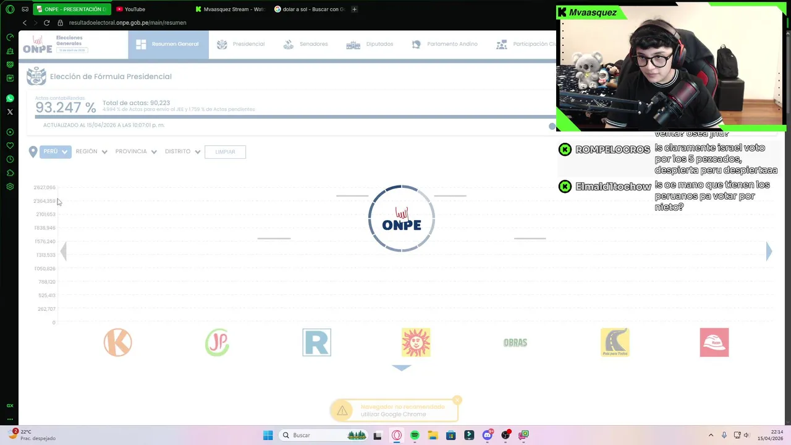Select the red helmet party logo

pos(714,342)
